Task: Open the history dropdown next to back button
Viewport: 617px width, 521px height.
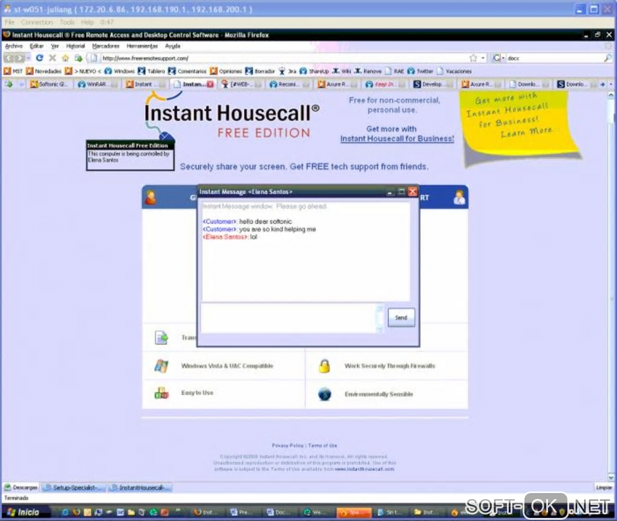Action: [28, 58]
